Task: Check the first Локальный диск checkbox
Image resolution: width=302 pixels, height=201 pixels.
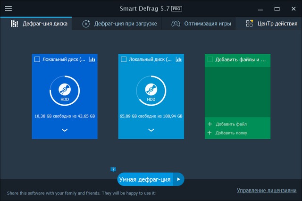Action: pos(37,59)
